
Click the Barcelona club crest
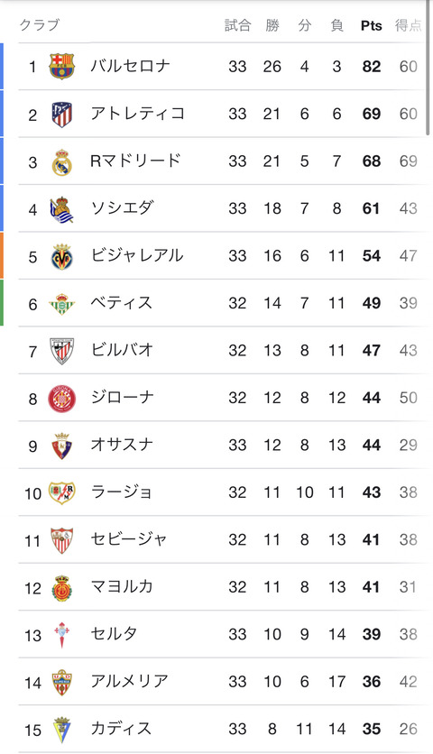click(61, 66)
